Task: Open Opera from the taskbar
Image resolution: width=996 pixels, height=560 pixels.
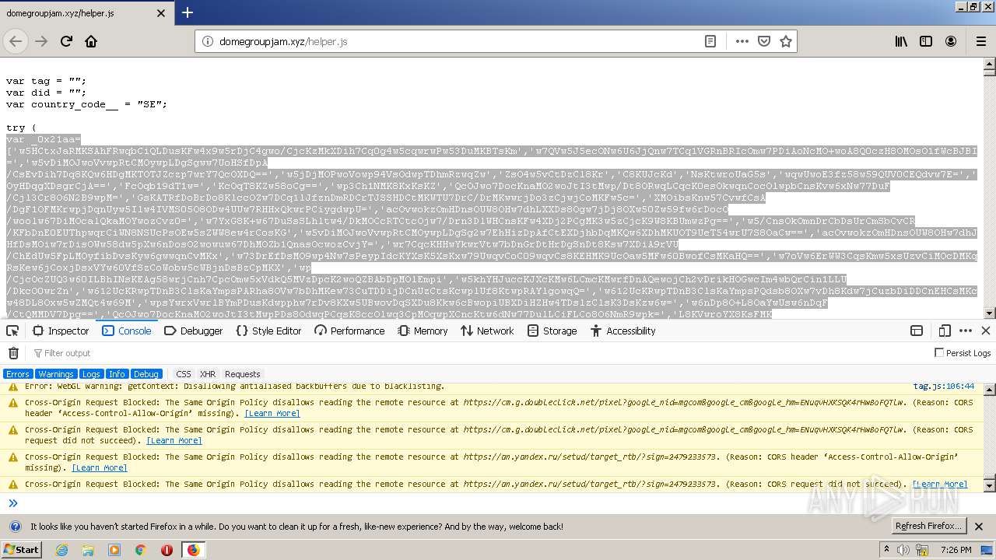Action: [167, 550]
